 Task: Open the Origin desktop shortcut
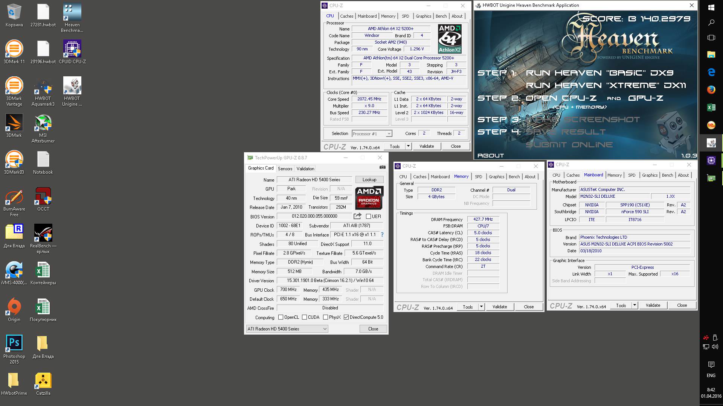pos(14,310)
